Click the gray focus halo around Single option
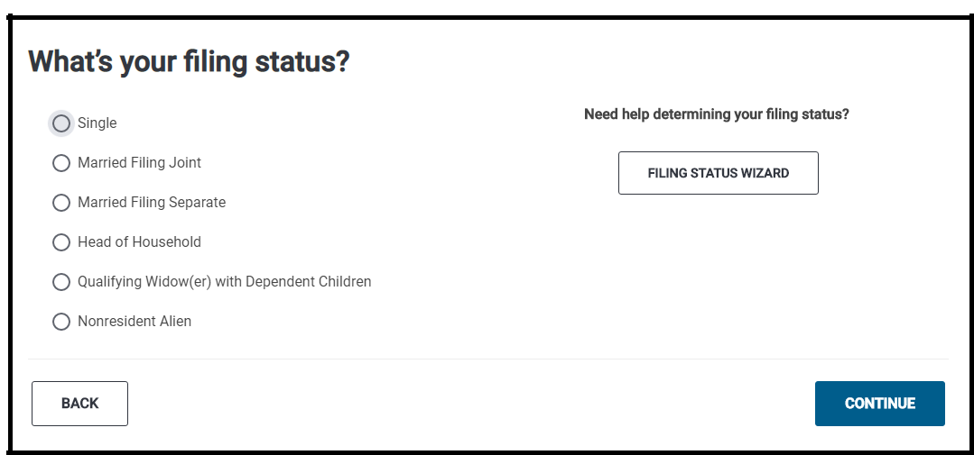This screenshot has height=455, width=974. (51, 115)
